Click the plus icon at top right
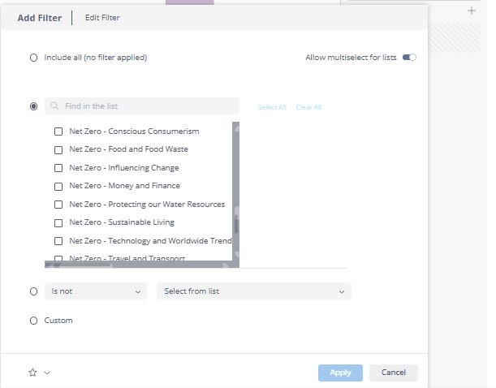Viewport: 496px width, 388px height. tap(472, 11)
